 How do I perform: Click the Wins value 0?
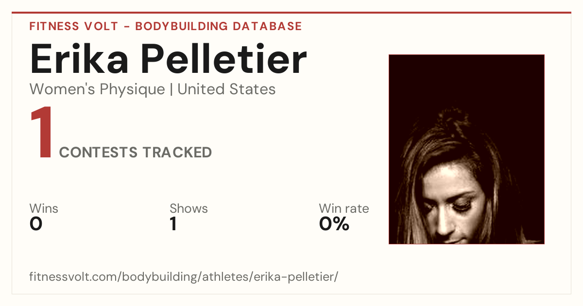pos(36,224)
